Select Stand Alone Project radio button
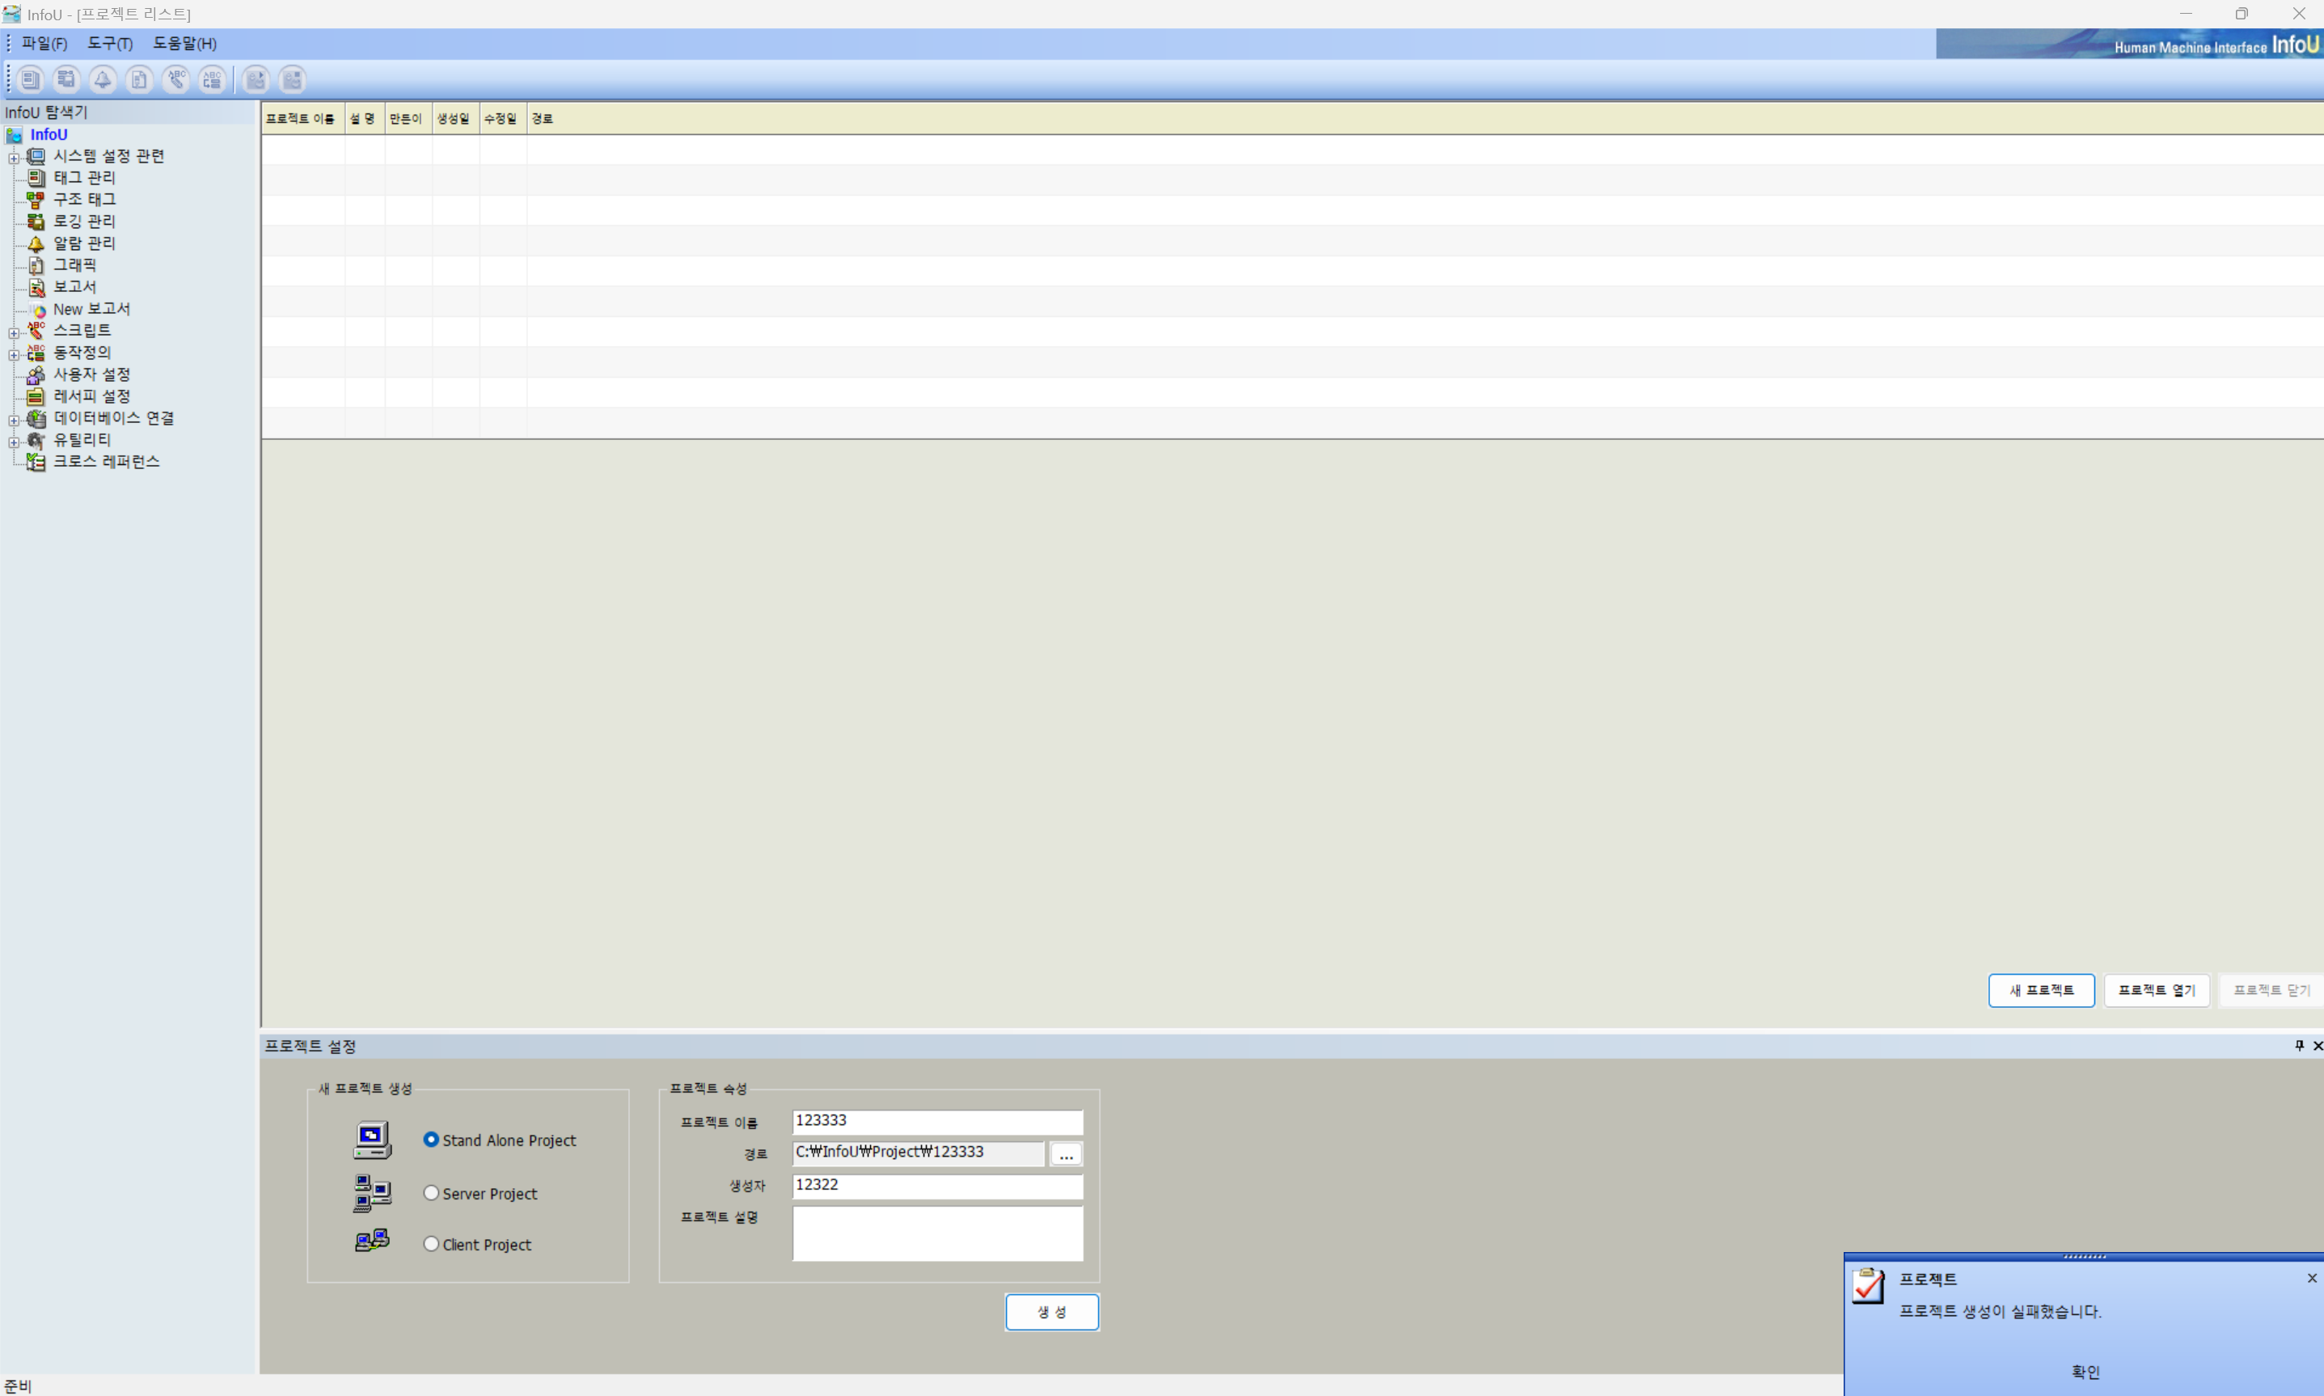Viewport: 2324px width, 1396px height. 431,1139
